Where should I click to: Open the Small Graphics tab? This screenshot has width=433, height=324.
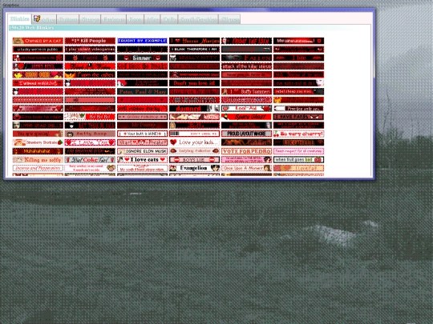point(198,19)
